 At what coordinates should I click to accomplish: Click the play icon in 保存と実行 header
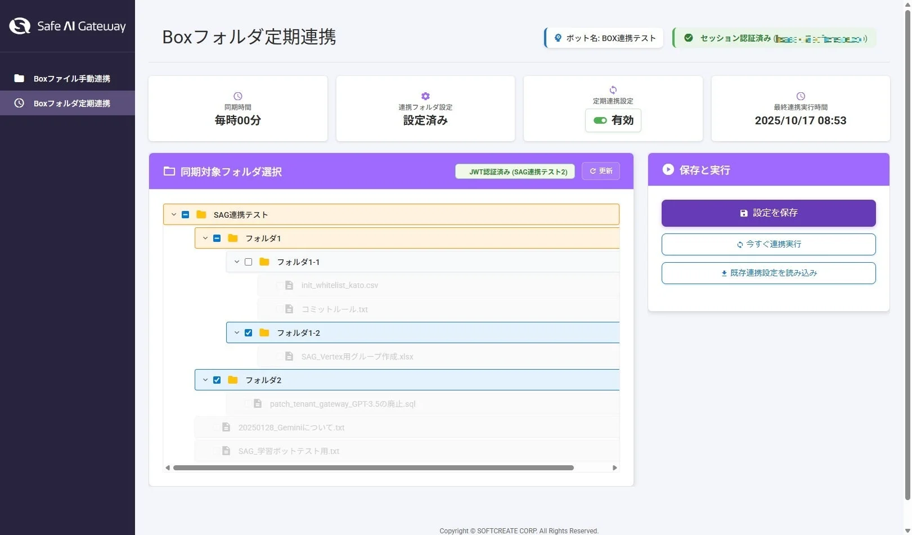[x=667, y=170]
